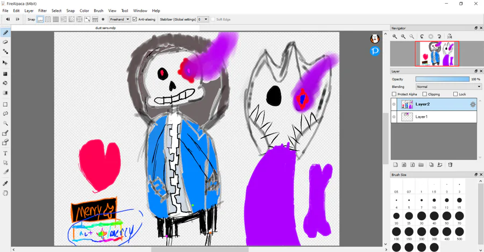Add a new layer
The image size is (484, 252).
[395, 165]
